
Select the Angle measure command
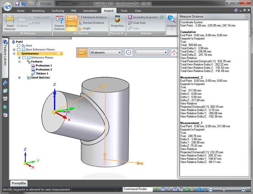point(84,28)
